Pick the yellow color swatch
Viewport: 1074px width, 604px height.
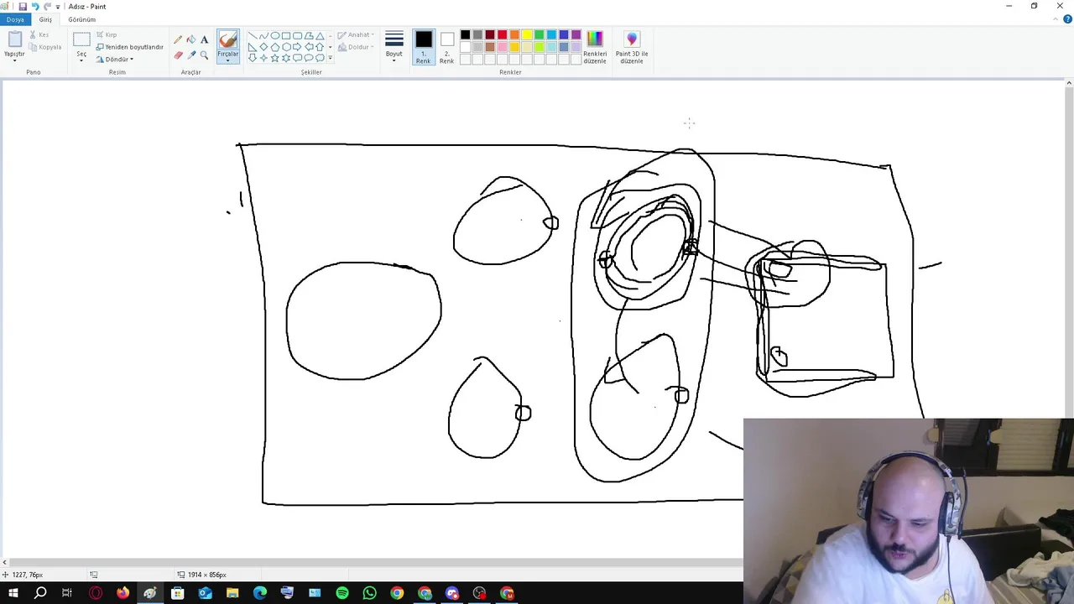[x=527, y=34]
